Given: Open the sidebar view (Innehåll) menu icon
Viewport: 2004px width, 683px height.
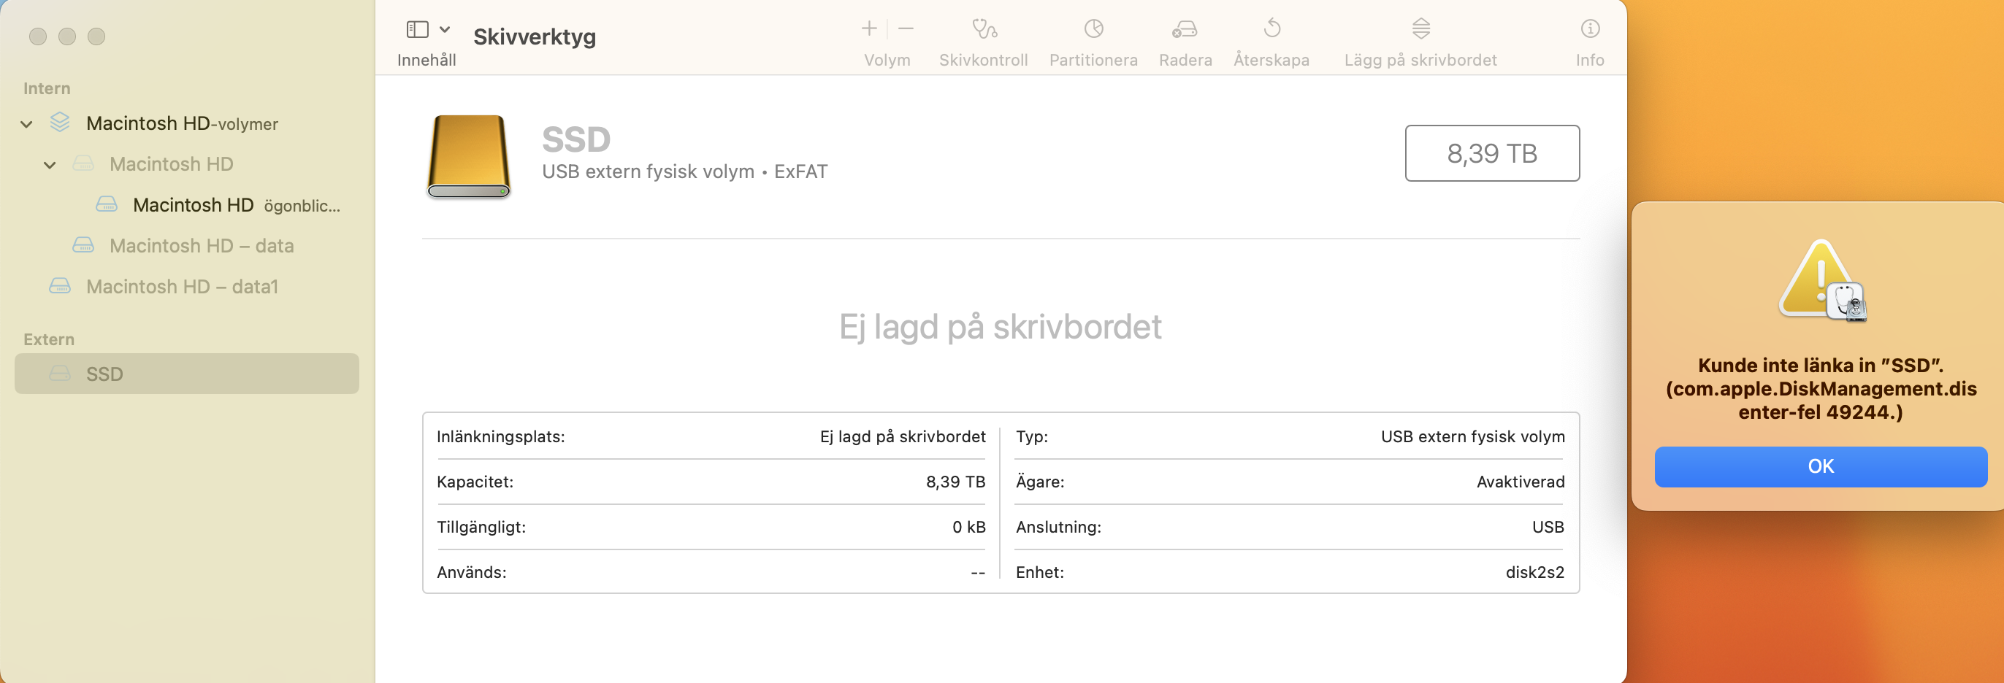Looking at the screenshot, I should tap(418, 29).
